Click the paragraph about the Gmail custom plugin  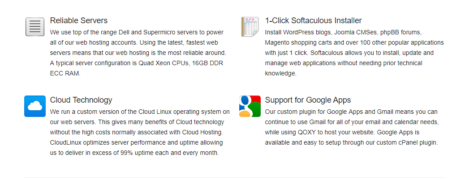click(x=352, y=127)
